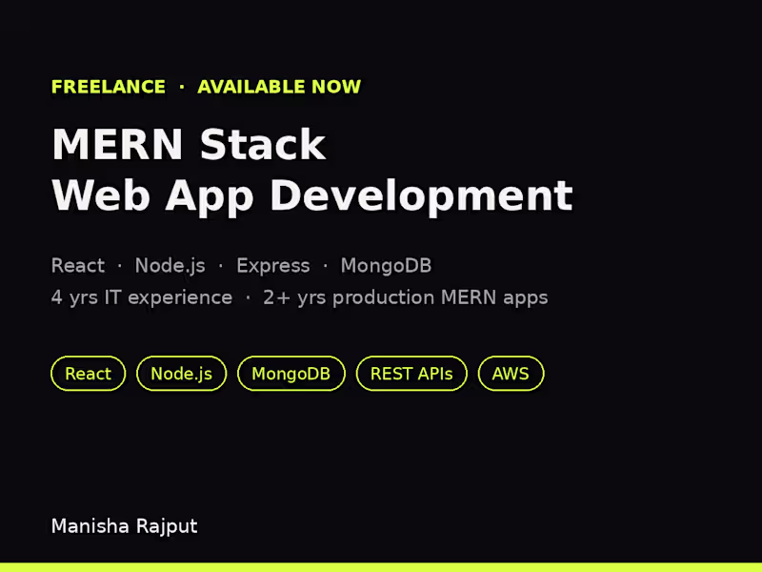Image resolution: width=762 pixels, height=572 pixels.
Task: Click '4 yrs IT experience' text
Action: tap(142, 297)
